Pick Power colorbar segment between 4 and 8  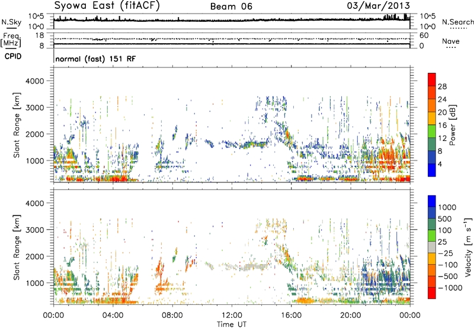[x=432, y=157]
